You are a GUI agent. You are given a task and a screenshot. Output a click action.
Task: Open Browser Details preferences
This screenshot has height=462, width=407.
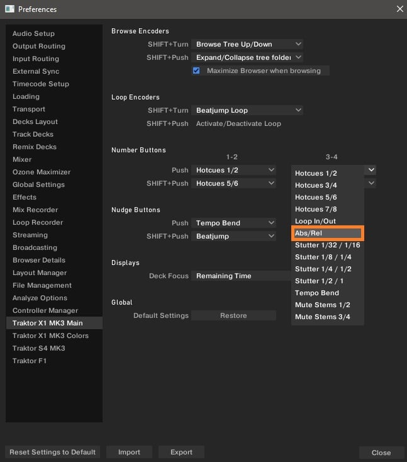click(x=54, y=260)
